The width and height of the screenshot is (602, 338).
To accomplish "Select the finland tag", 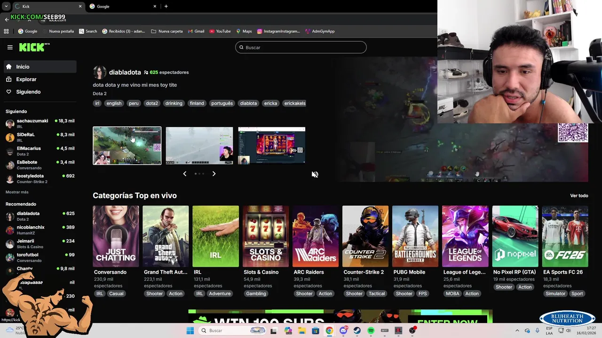I will (197, 103).
